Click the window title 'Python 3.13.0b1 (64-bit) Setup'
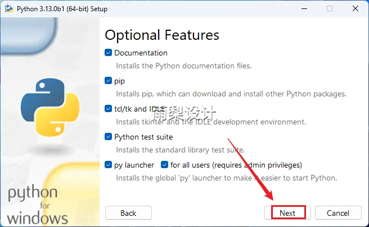Screen dimensions: 369x227 (x=62, y=9)
